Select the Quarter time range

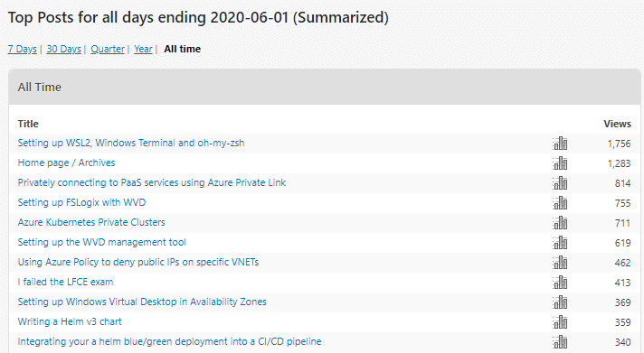tap(108, 49)
